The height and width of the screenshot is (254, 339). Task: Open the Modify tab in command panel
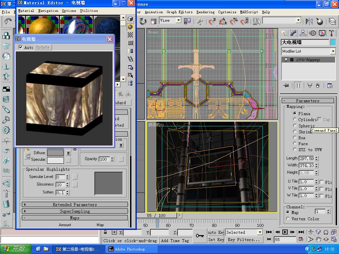tap(293, 33)
